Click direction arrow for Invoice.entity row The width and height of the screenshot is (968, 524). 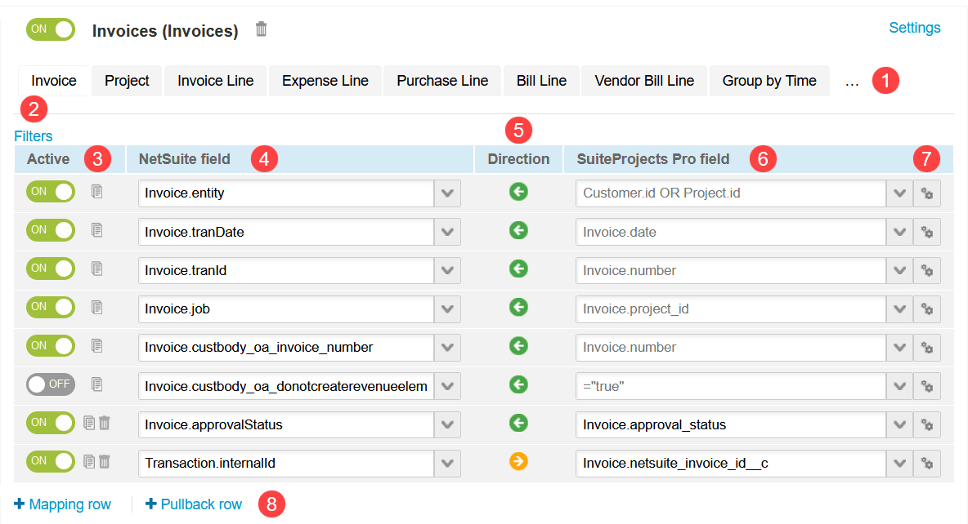[x=518, y=192]
